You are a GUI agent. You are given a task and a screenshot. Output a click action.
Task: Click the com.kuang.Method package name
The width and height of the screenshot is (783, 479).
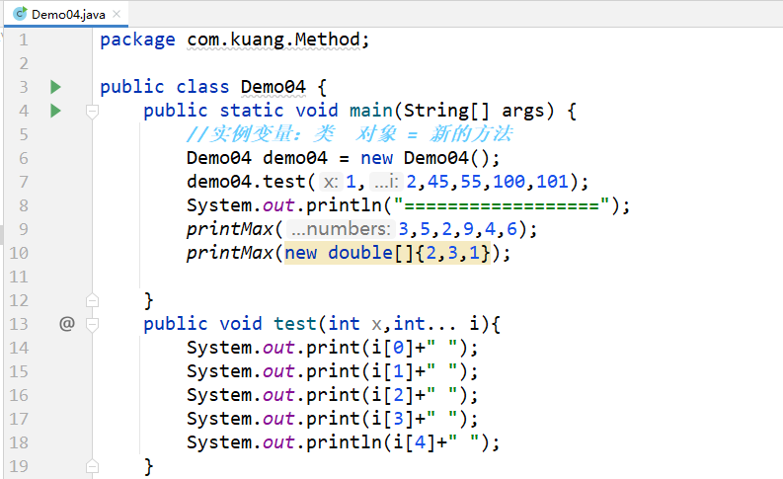(x=274, y=40)
